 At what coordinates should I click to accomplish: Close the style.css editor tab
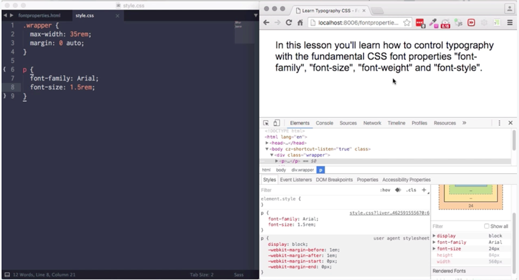117,15
